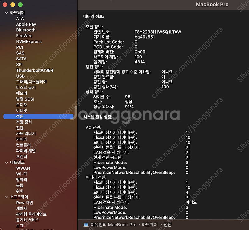Open the 프린터 entry
This screenshot has height=230, width=249.
(x=21, y=157)
